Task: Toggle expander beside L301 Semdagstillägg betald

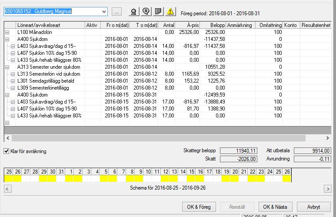Action: click(x=13, y=81)
